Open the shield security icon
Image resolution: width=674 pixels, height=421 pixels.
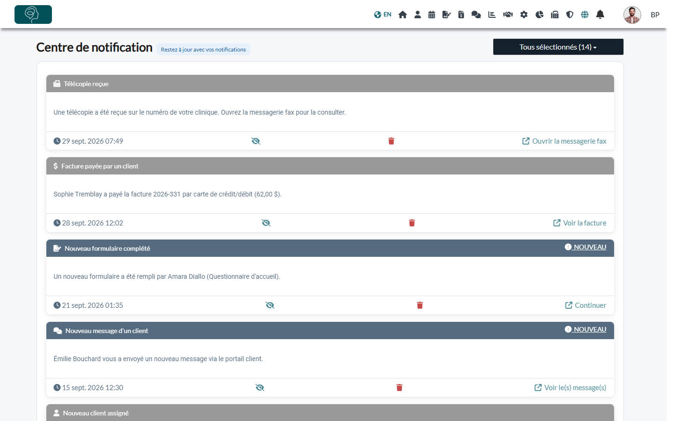[570, 15]
